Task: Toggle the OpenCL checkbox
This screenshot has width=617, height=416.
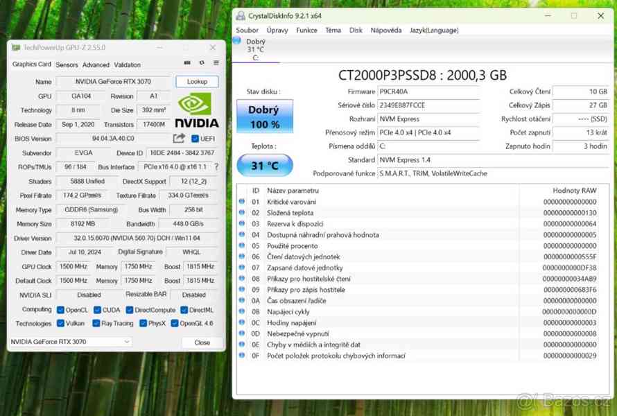Action: [60, 310]
